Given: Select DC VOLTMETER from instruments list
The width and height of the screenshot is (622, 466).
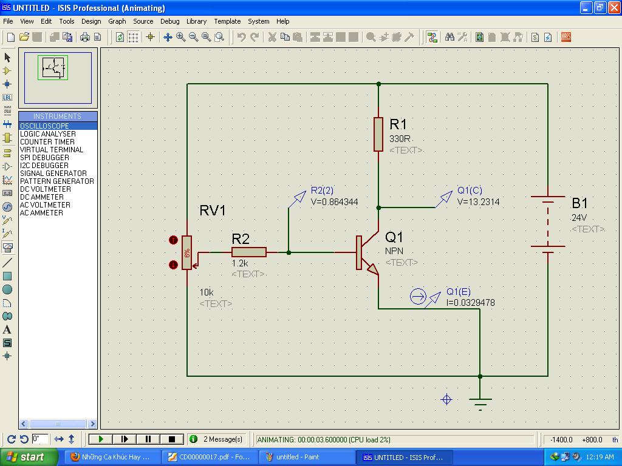Looking at the screenshot, I should [45, 189].
